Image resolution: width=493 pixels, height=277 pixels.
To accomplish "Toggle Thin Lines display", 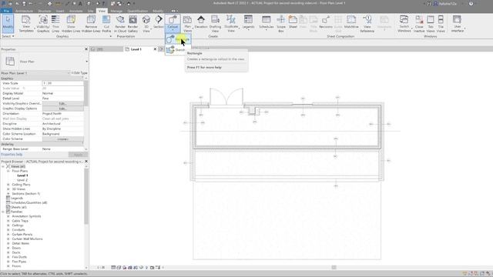I will click(x=55, y=24).
